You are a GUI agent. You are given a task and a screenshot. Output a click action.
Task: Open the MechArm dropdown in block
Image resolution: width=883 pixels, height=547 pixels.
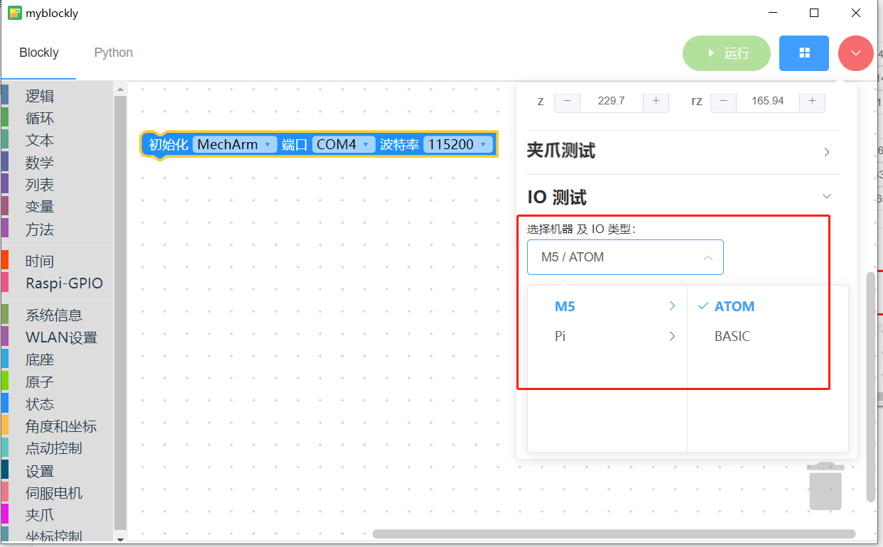[234, 144]
